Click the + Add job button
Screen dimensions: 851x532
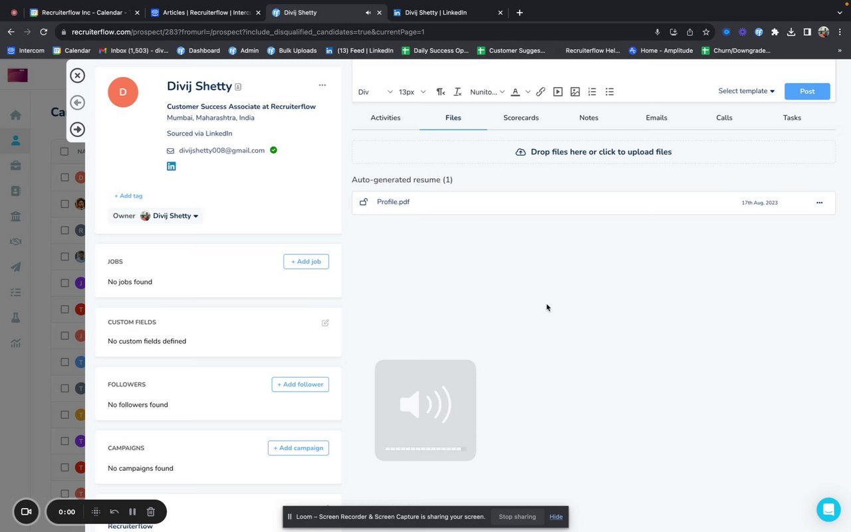click(306, 262)
